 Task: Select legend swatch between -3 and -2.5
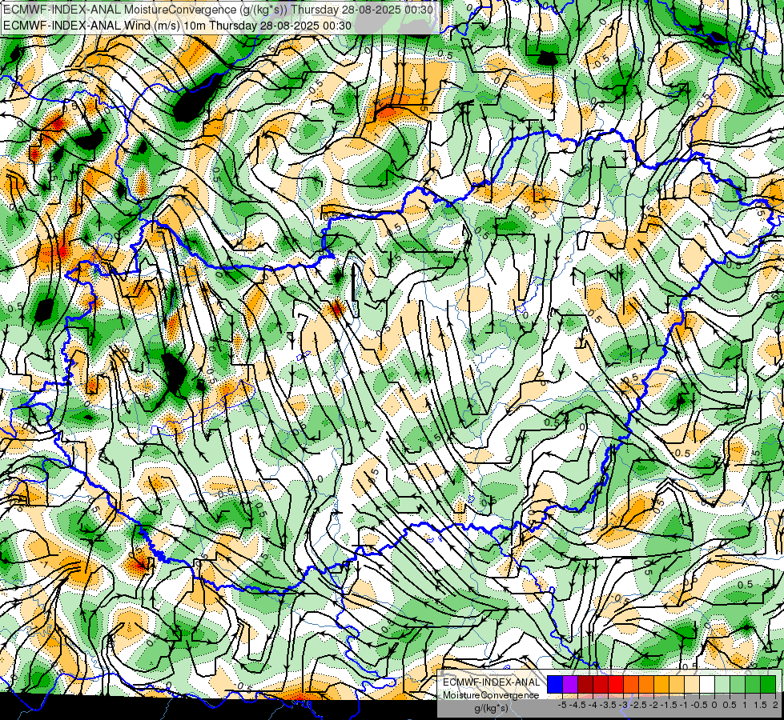(x=631, y=685)
